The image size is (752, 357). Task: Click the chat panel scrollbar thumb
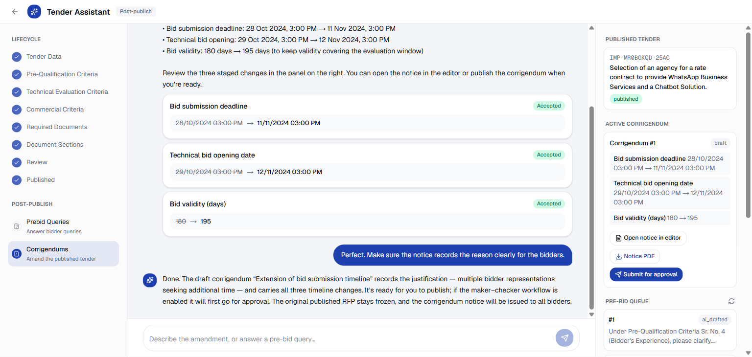tap(591, 208)
